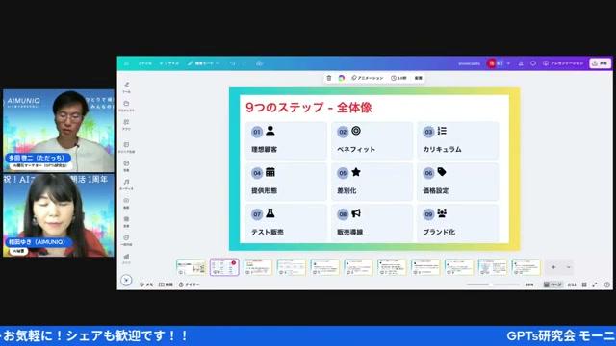Screen dimensions: 616x346
Task: Expand the 編集モード editing mode dropdown
Action: (203, 63)
